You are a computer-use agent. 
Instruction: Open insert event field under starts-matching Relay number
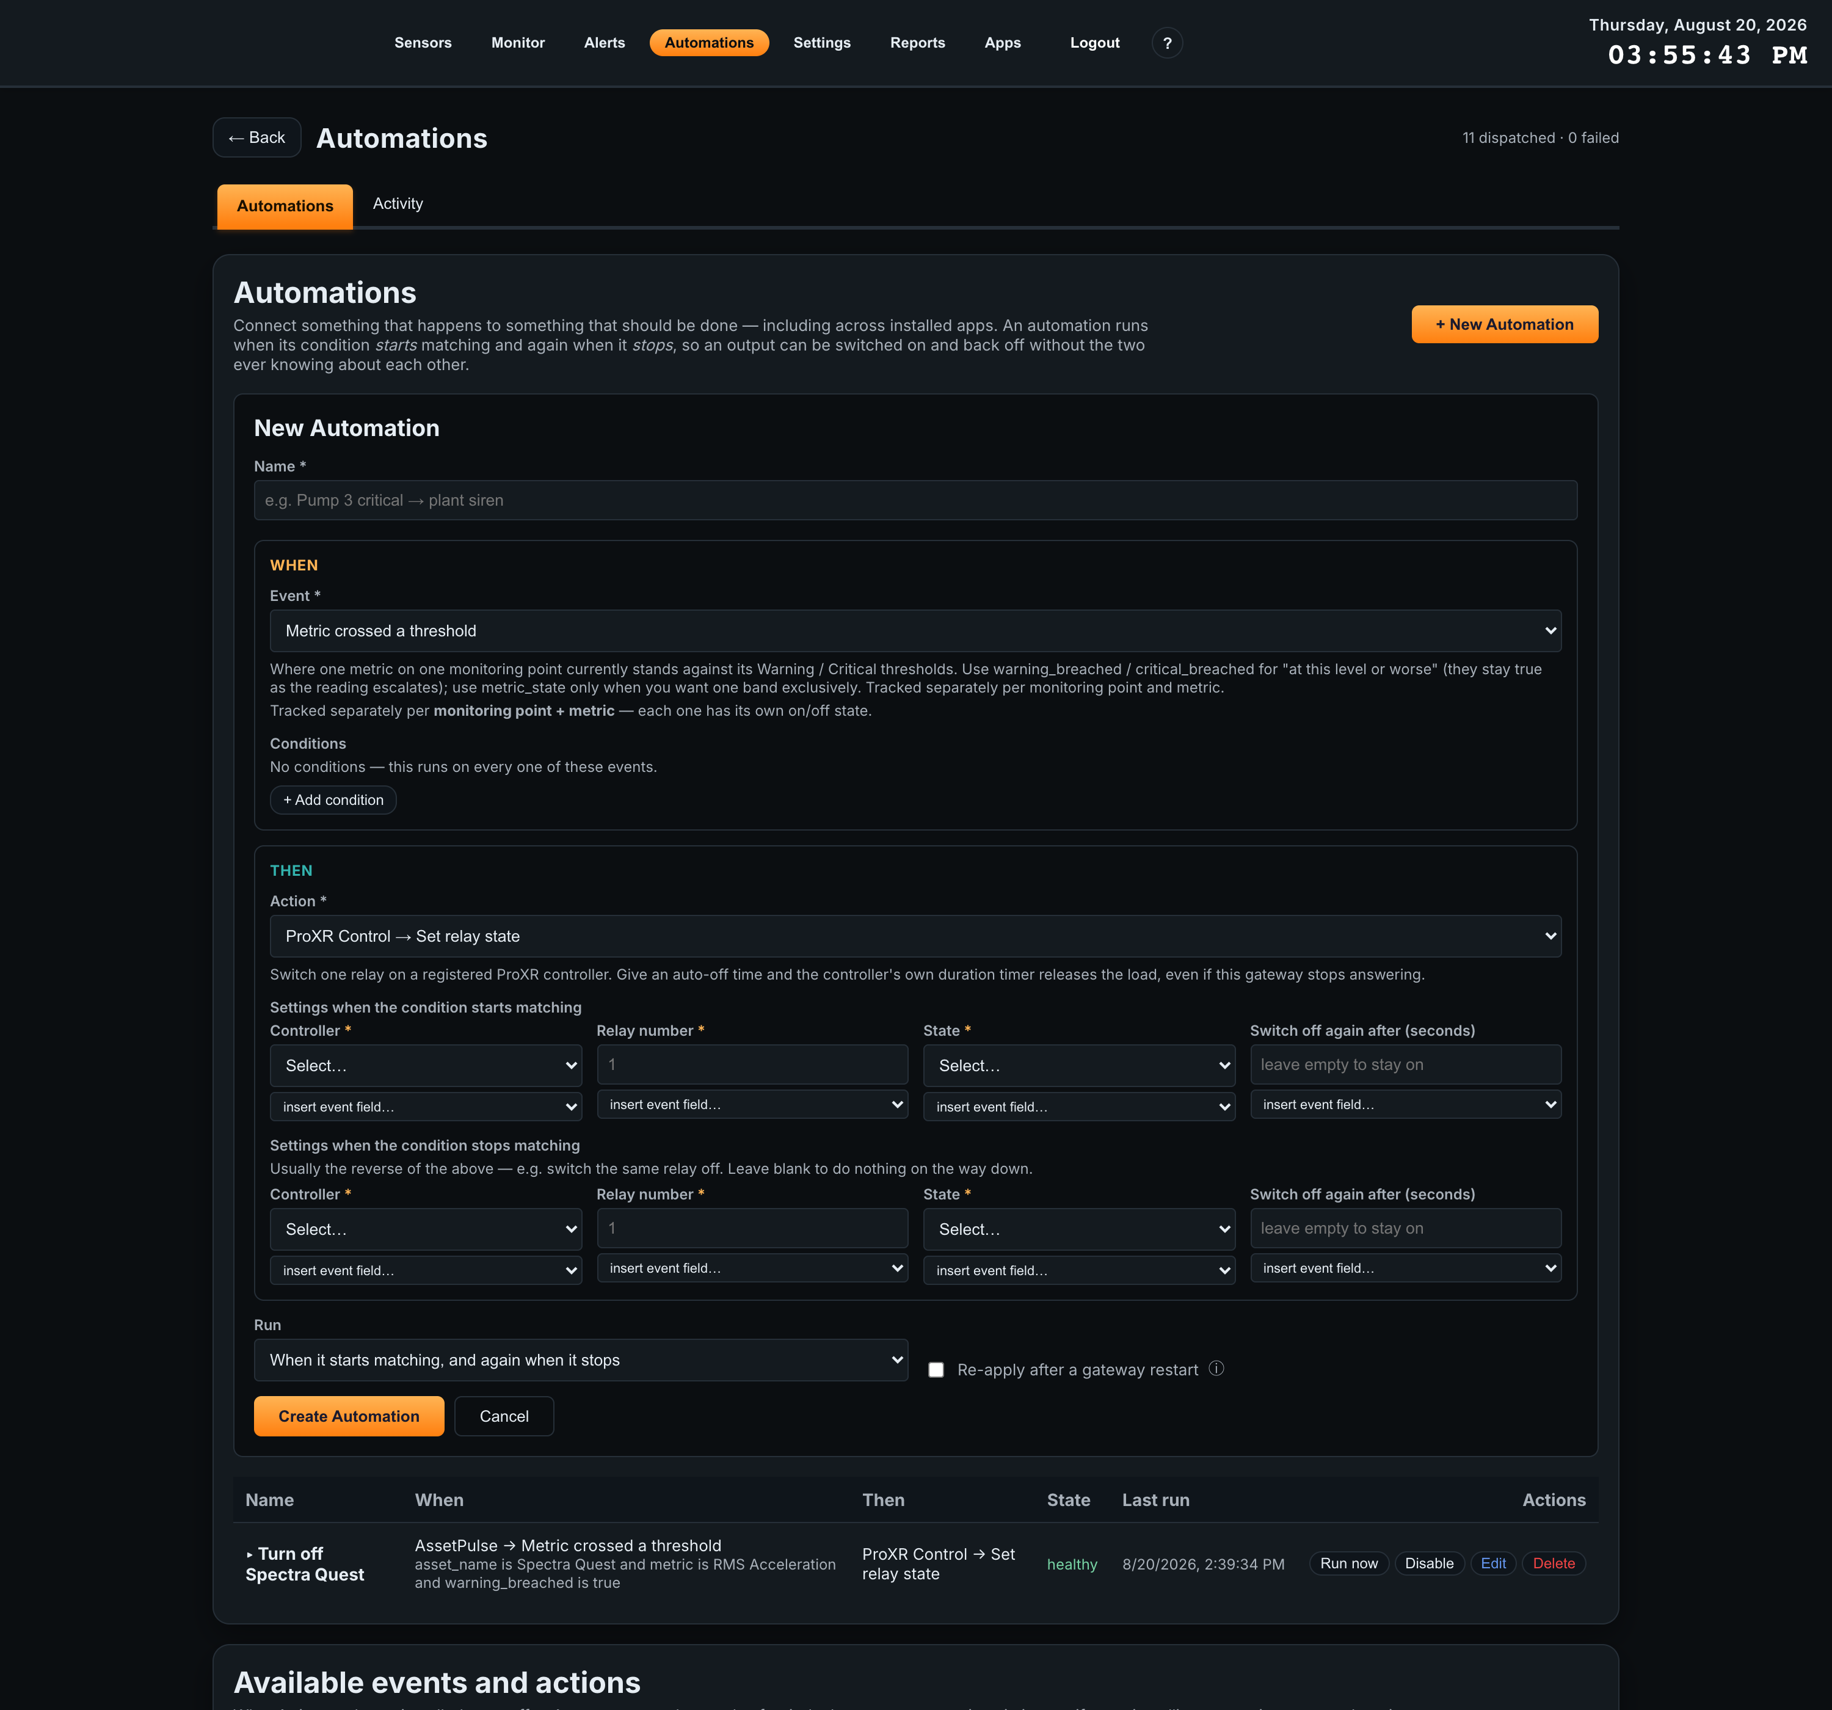click(x=752, y=1104)
